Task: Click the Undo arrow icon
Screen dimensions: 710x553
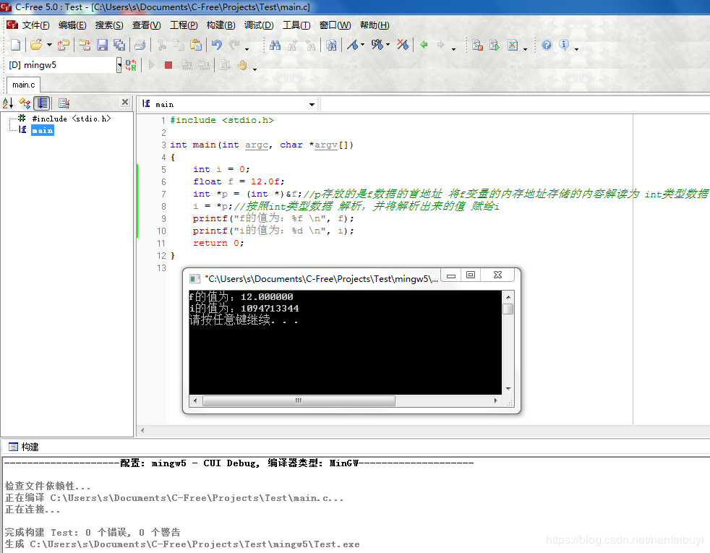Action: point(216,45)
